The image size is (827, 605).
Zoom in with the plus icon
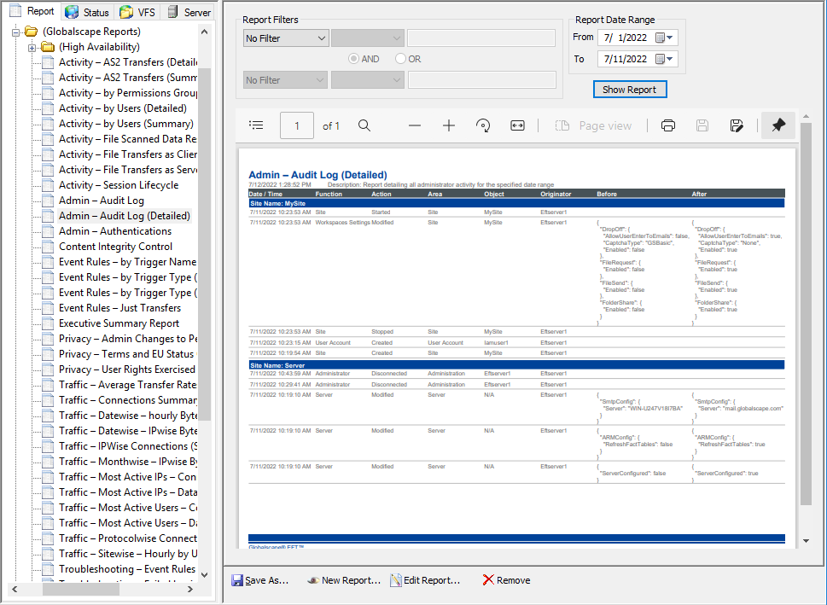point(449,125)
